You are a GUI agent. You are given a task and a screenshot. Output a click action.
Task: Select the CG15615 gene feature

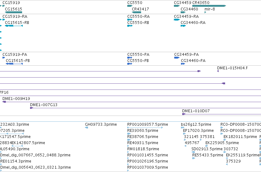13,12
